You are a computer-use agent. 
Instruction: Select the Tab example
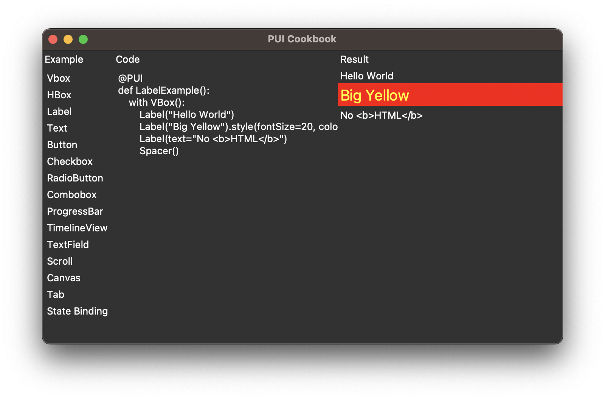click(56, 295)
